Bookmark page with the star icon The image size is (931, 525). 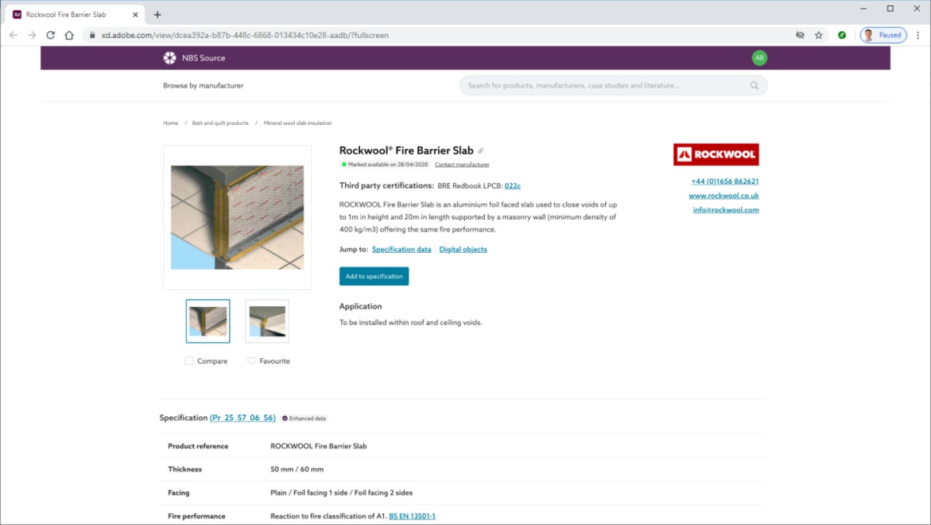pyautogui.click(x=819, y=35)
